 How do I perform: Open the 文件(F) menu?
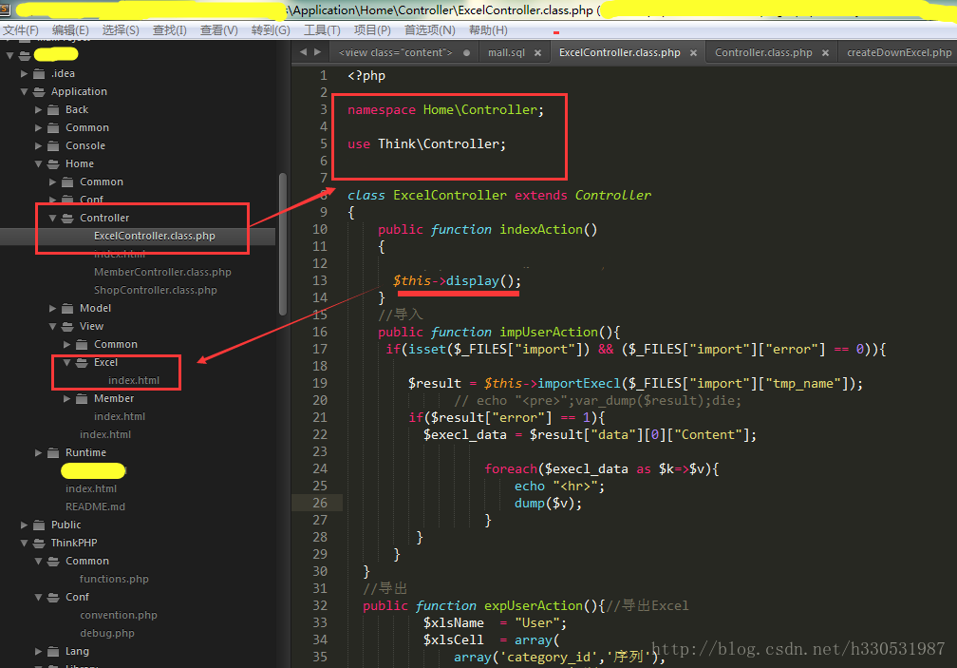coord(20,30)
